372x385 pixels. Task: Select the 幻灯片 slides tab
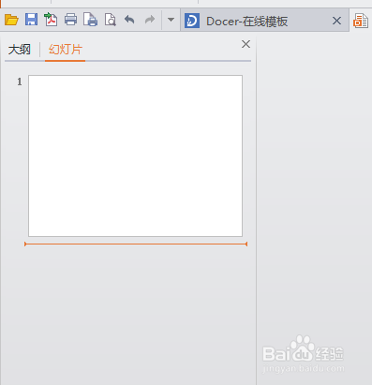pyautogui.click(x=66, y=50)
